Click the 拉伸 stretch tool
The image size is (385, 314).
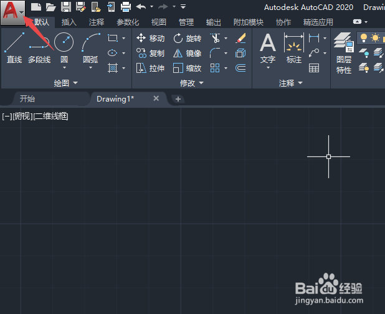pyautogui.click(x=151, y=69)
